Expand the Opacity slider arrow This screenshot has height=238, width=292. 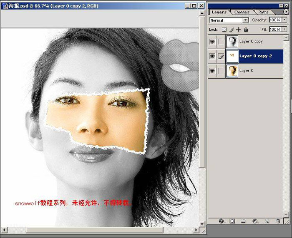click(x=284, y=20)
